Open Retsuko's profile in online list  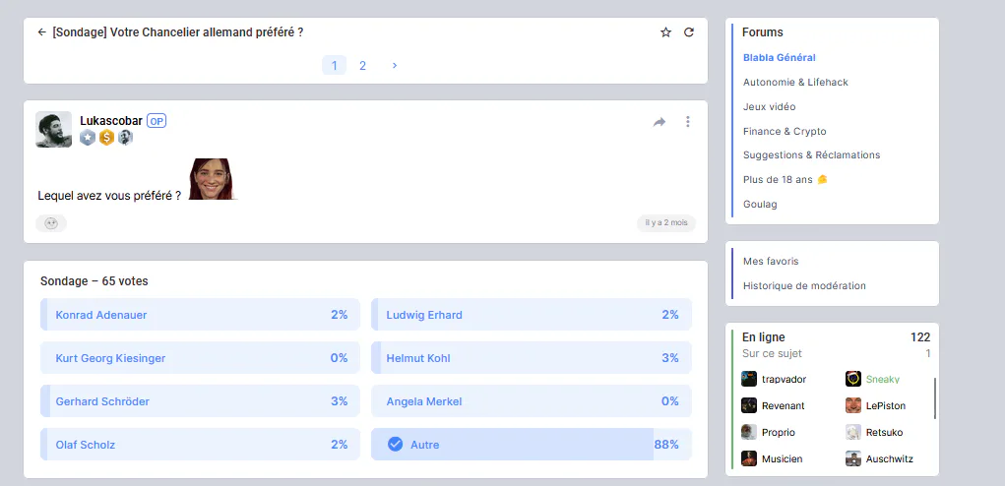tap(884, 433)
